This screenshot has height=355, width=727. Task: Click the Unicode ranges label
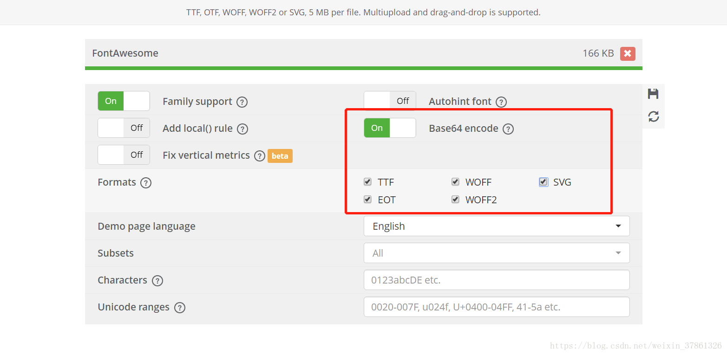coord(133,307)
